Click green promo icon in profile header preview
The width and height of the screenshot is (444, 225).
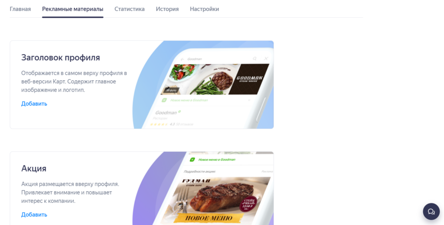tap(164, 100)
